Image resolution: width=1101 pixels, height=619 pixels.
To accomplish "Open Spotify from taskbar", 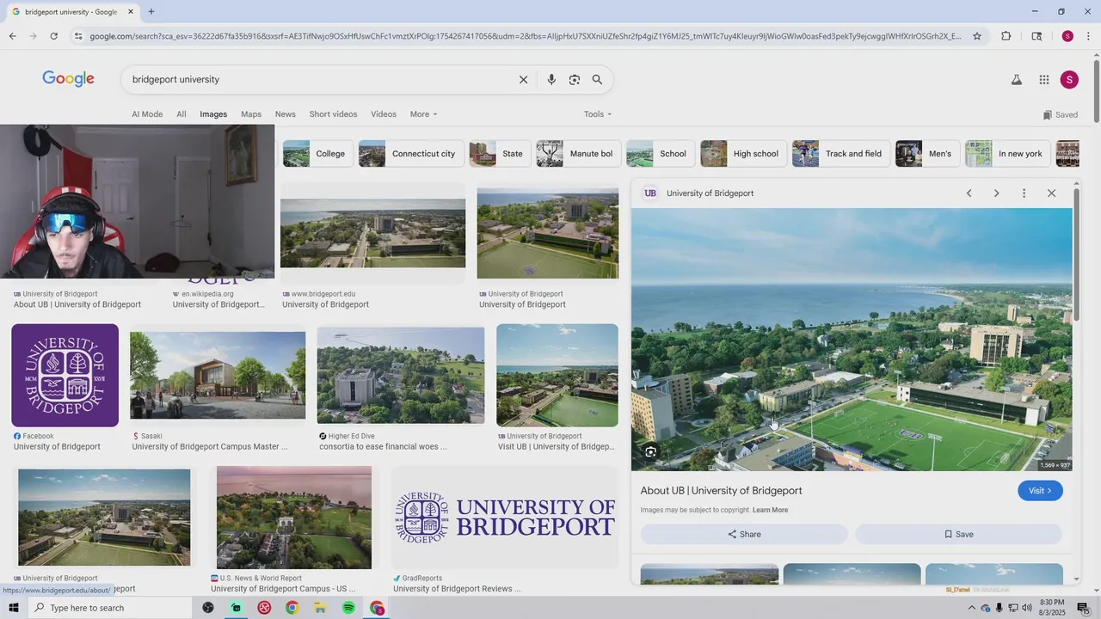I will pyautogui.click(x=348, y=608).
